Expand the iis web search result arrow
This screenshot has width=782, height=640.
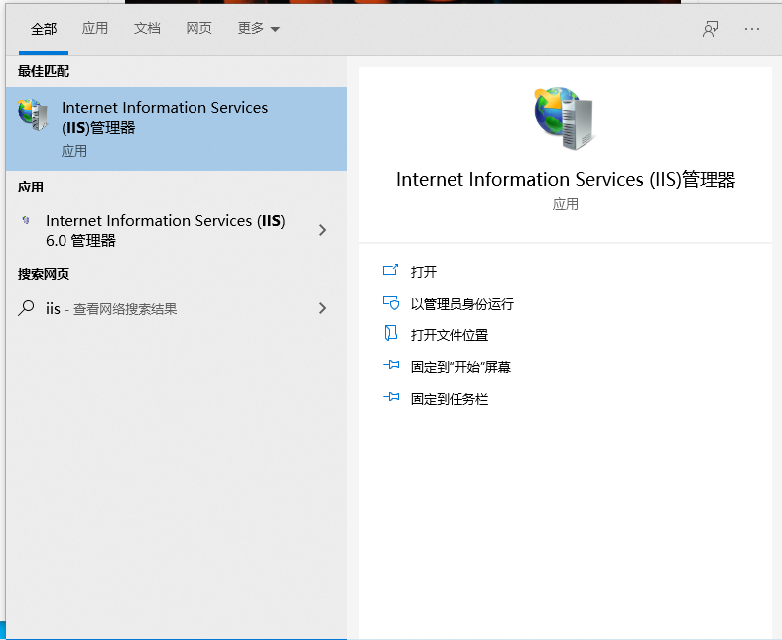323,308
